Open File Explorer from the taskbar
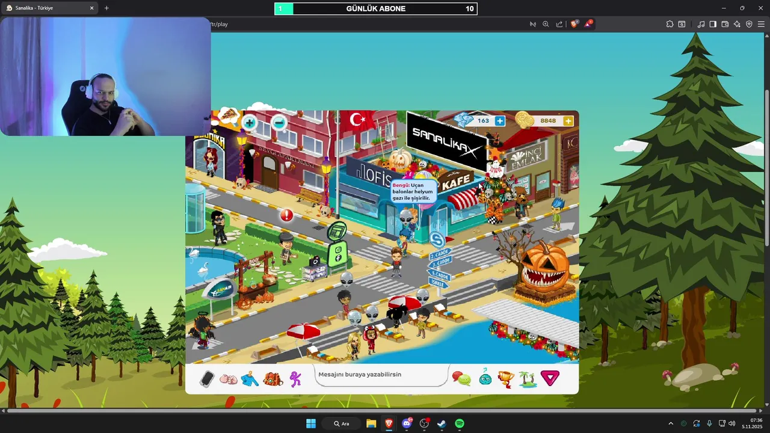Screen dimensions: 770x433 click(x=371, y=423)
